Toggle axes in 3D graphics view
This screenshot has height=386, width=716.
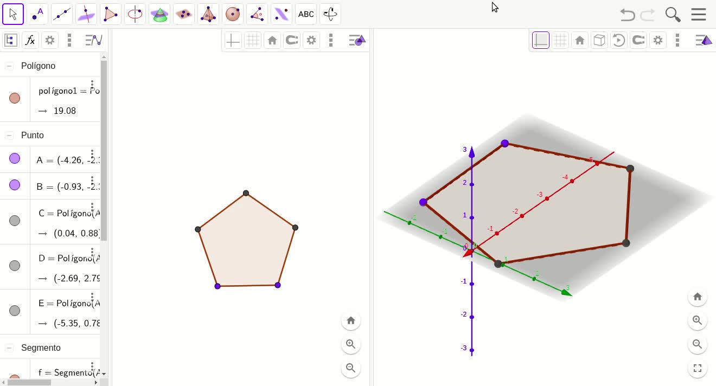pyautogui.click(x=541, y=40)
